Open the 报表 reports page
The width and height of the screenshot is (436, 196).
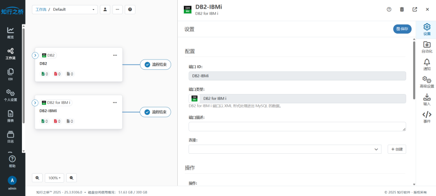click(11, 116)
